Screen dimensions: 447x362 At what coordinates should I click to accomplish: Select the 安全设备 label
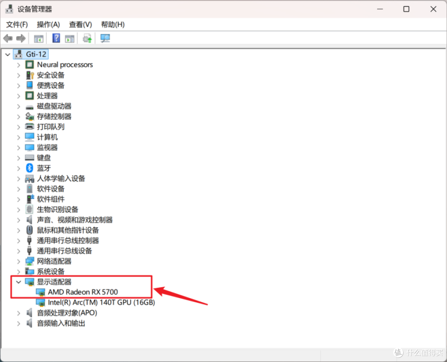pos(50,75)
